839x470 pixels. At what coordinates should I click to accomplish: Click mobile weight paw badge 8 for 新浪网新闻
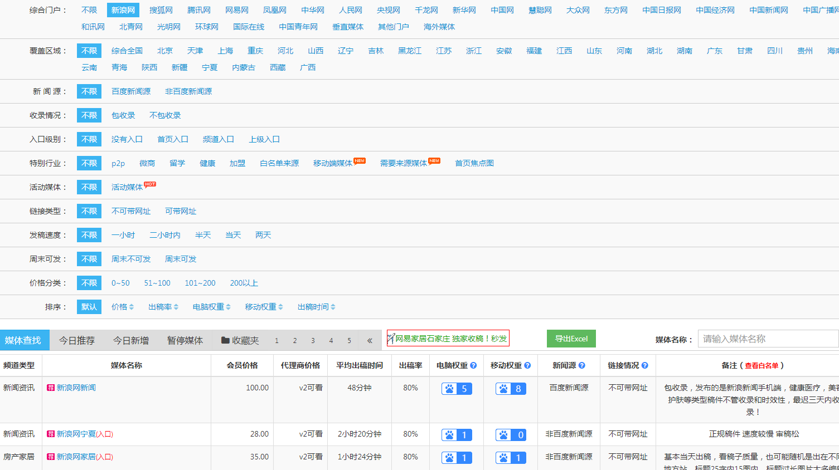click(x=511, y=389)
